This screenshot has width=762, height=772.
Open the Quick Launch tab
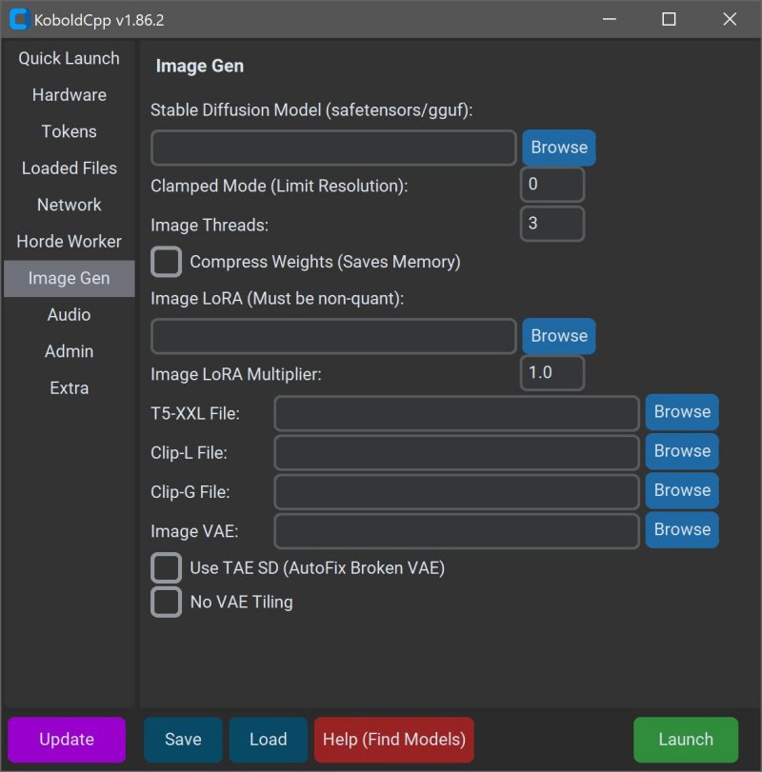69,59
